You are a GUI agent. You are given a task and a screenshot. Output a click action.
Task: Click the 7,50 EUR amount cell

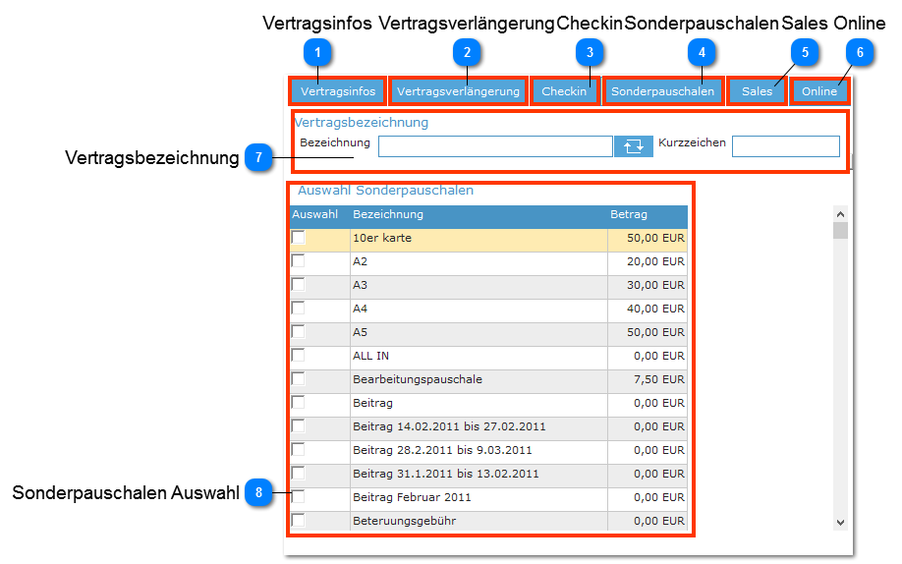648,380
